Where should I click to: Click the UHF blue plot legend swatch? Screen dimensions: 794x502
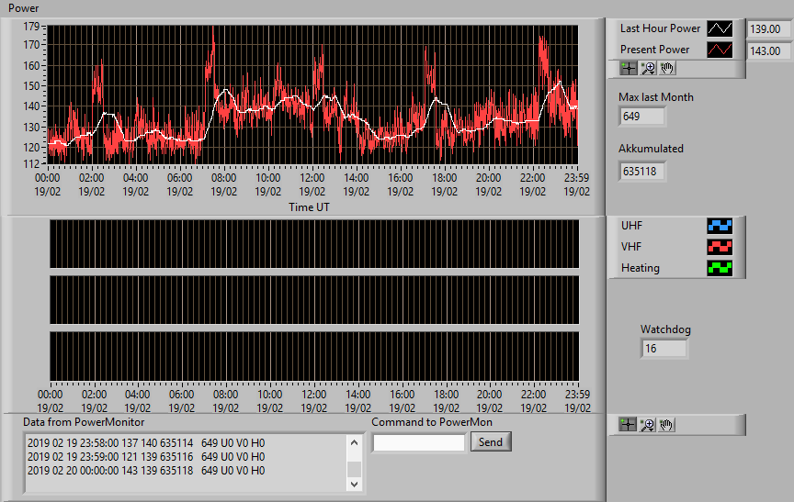[x=720, y=226]
